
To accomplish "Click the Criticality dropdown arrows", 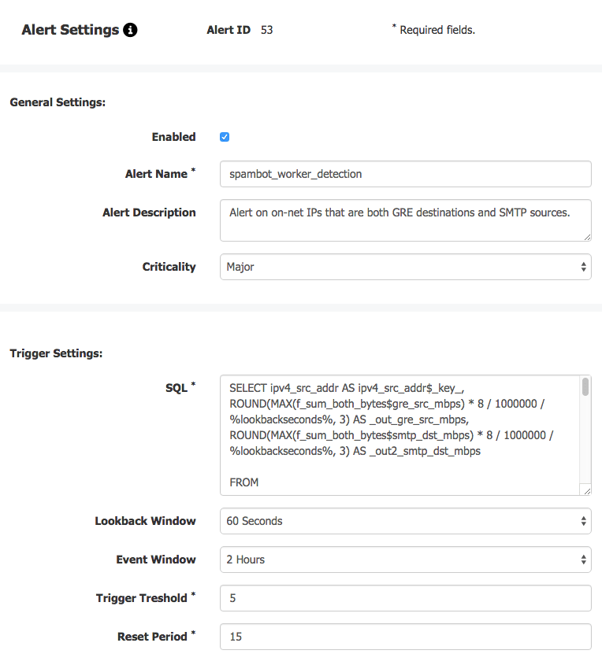I will 584,267.
